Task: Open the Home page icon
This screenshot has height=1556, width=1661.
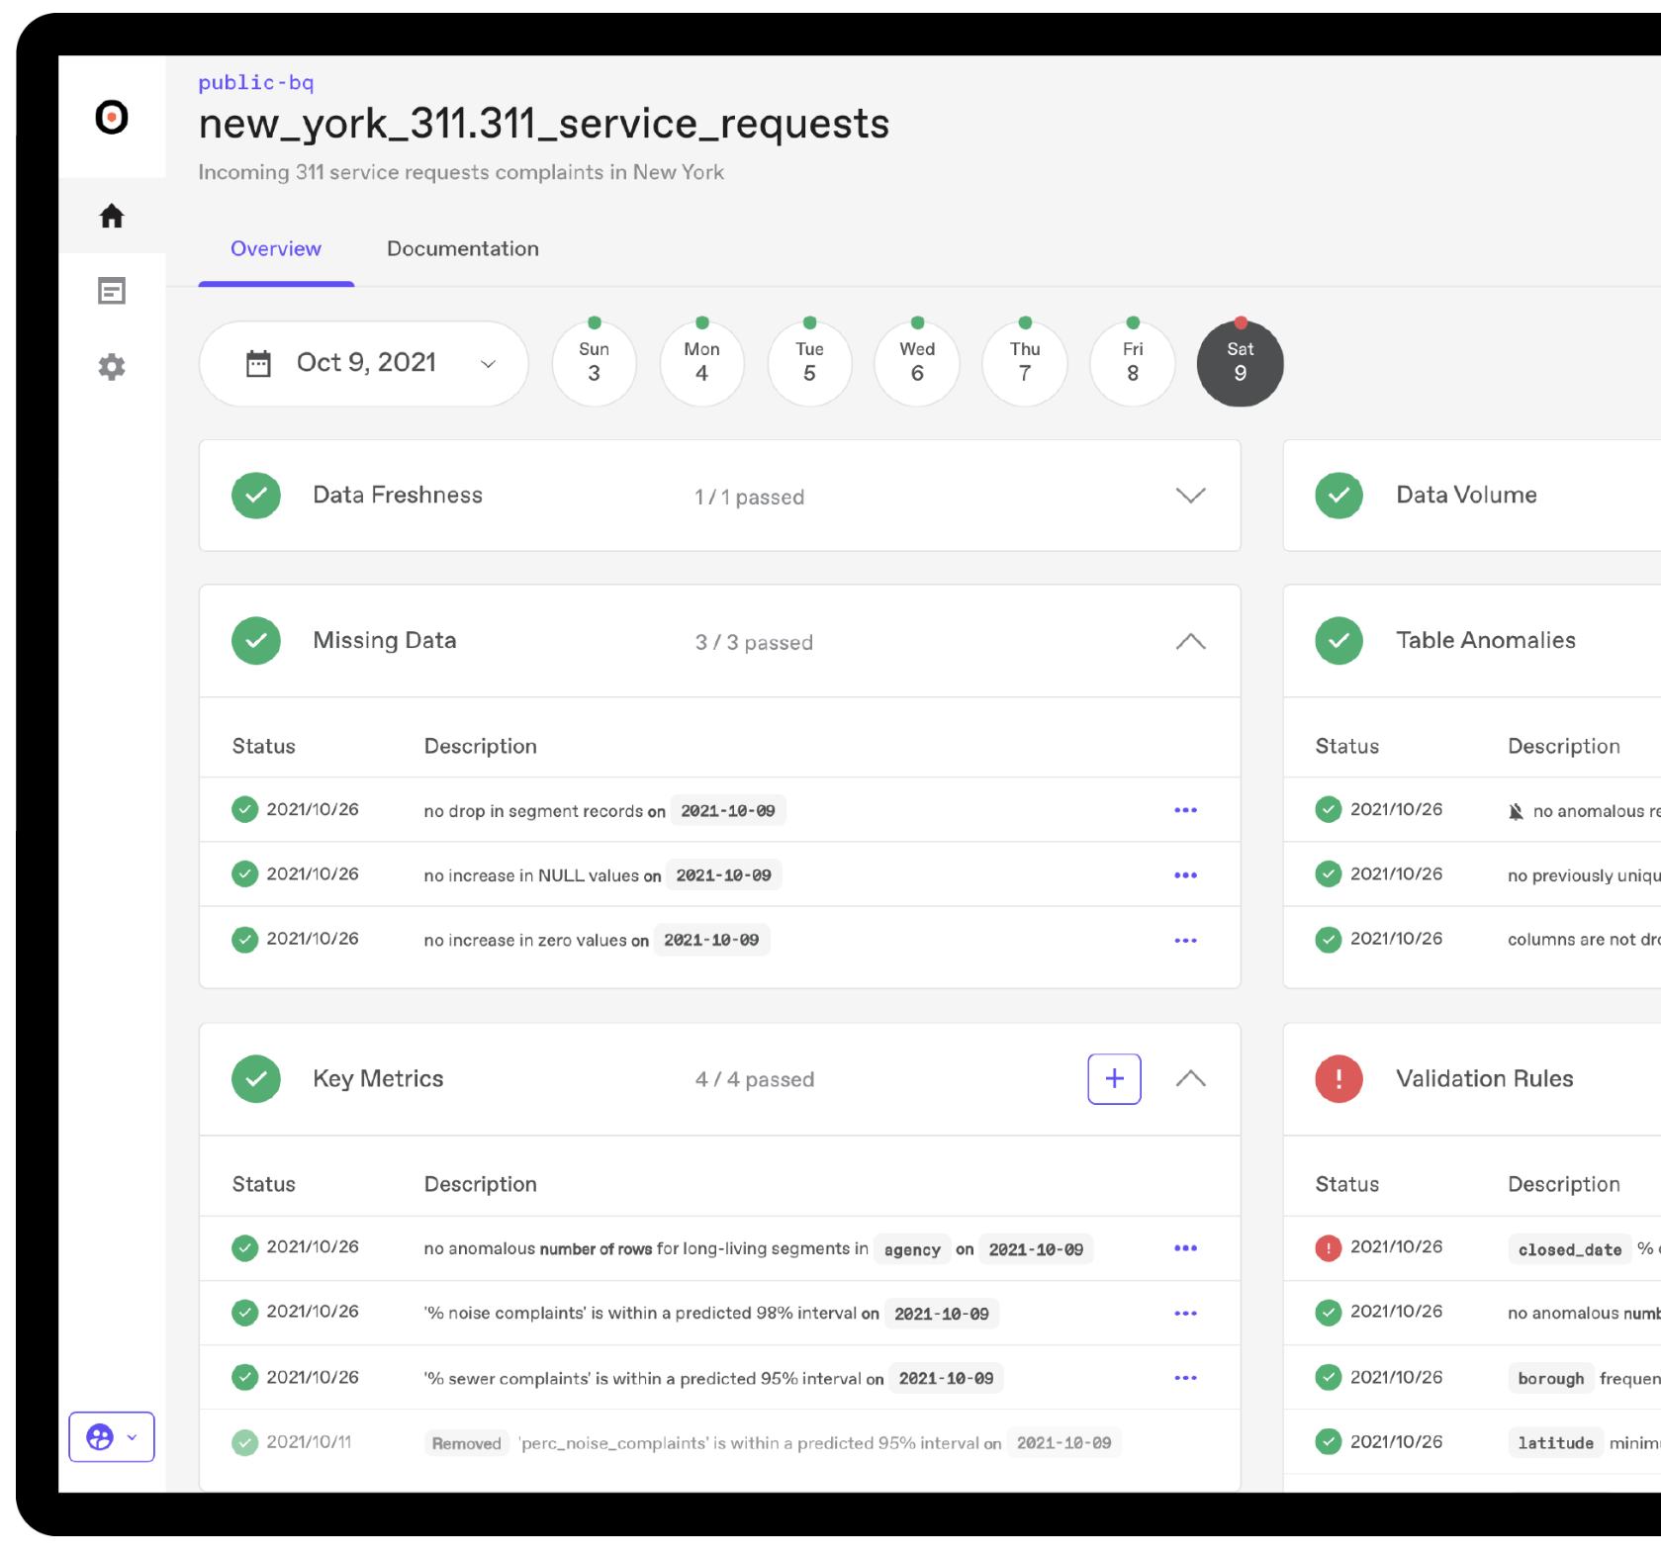Action: click(x=112, y=216)
